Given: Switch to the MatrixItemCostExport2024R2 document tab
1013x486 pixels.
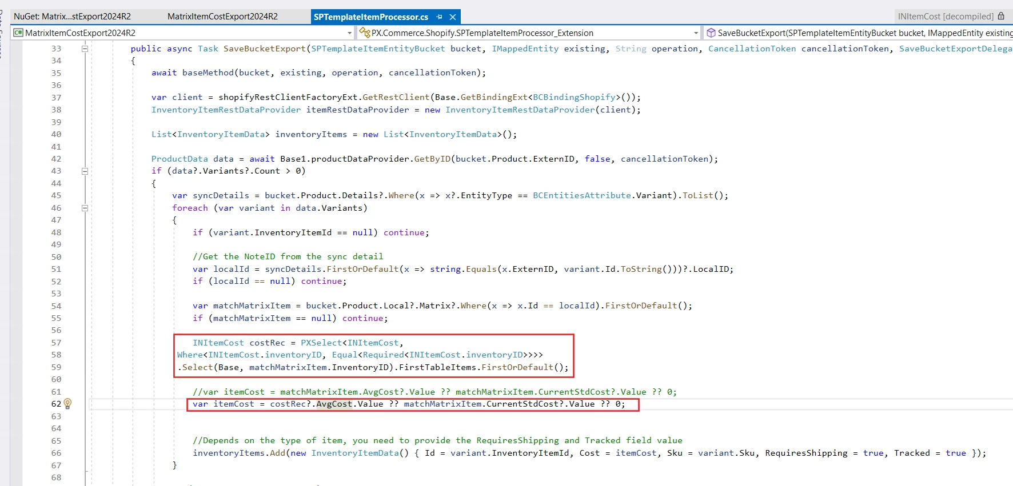Looking at the screenshot, I should pyautogui.click(x=222, y=17).
